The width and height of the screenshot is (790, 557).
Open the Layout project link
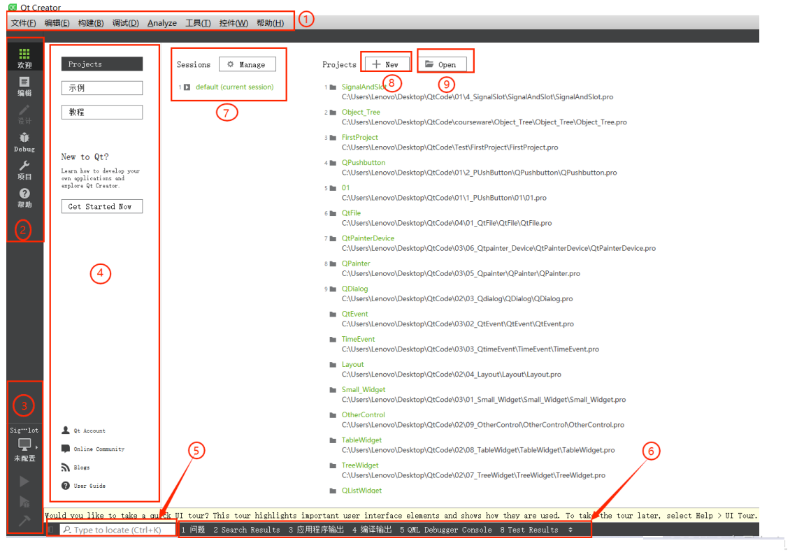[352, 364]
